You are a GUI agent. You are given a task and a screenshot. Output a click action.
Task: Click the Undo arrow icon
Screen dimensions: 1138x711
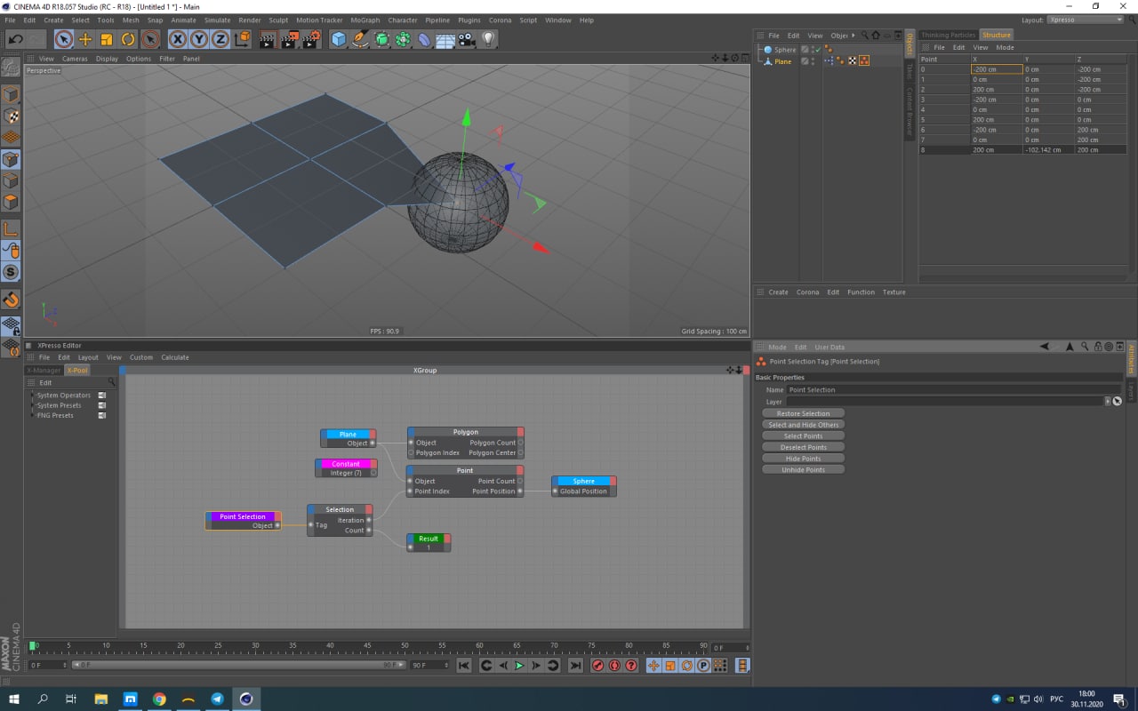(x=15, y=39)
